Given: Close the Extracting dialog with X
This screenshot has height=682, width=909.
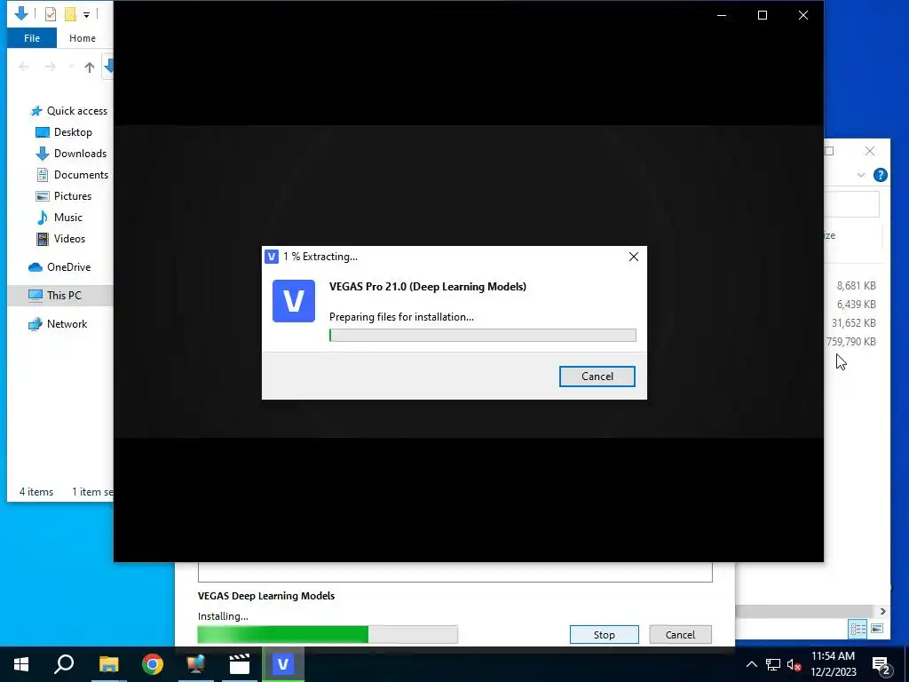Looking at the screenshot, I should pyautogui.click(x=634, y=257).
